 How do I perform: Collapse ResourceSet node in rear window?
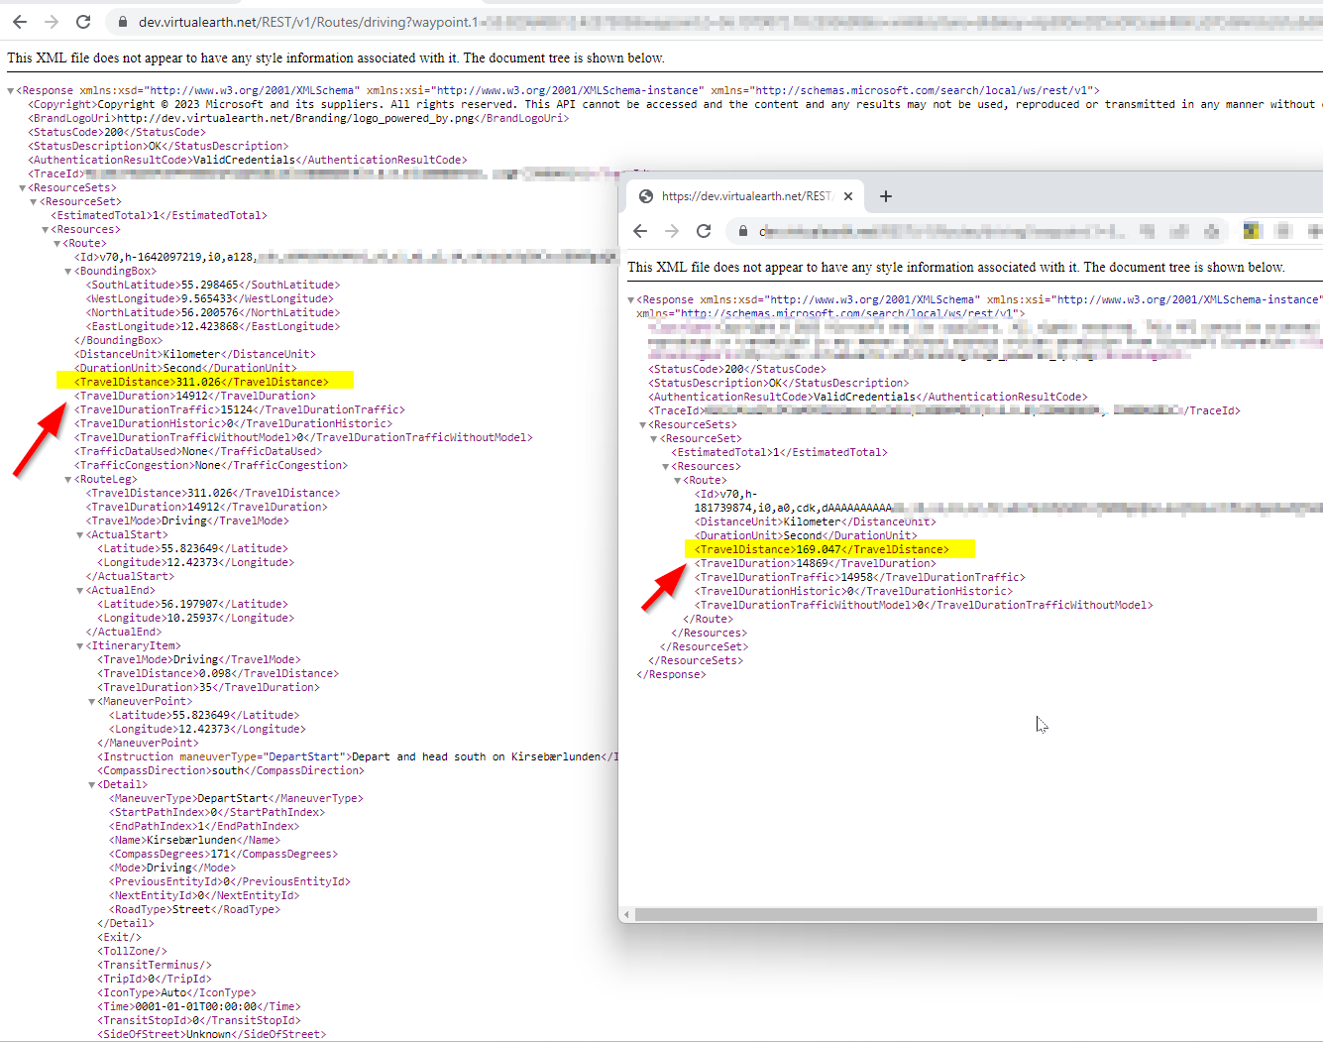(34, 202)
